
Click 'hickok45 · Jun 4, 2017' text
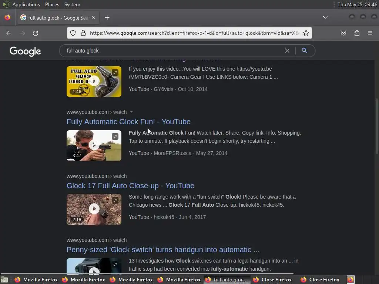(x=180, y=217)
